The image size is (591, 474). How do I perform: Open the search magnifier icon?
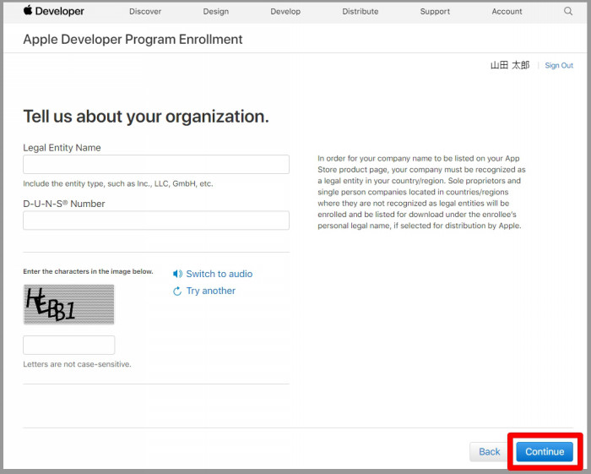[x=568, y=11]
